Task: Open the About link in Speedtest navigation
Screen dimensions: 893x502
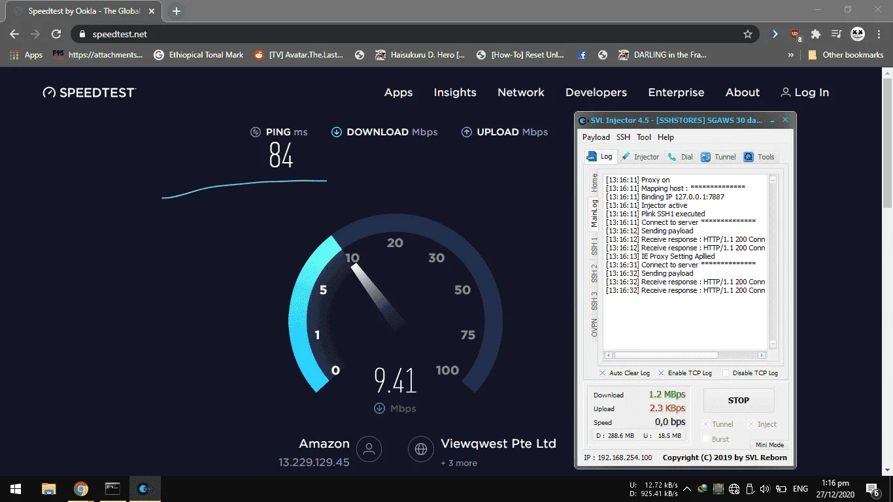Action: click(x=743, y=93)
